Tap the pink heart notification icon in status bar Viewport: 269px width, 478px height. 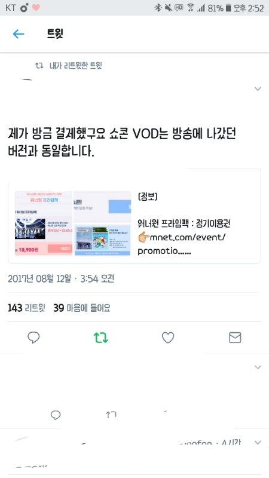tap(36, 8)
